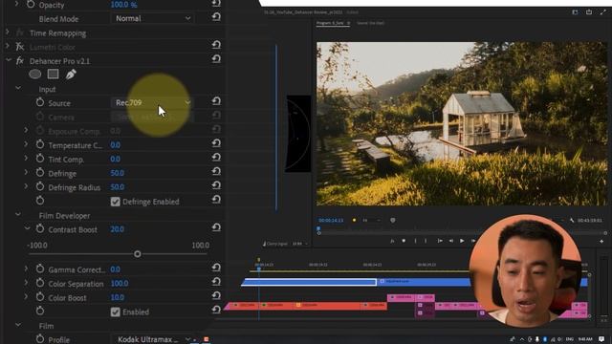Reset the Contrast Boost value
The image size is (612, 344).
tap(216, 227)
